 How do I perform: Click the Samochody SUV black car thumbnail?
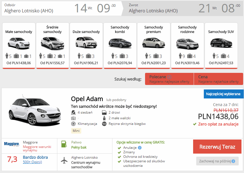coord(221,43)
